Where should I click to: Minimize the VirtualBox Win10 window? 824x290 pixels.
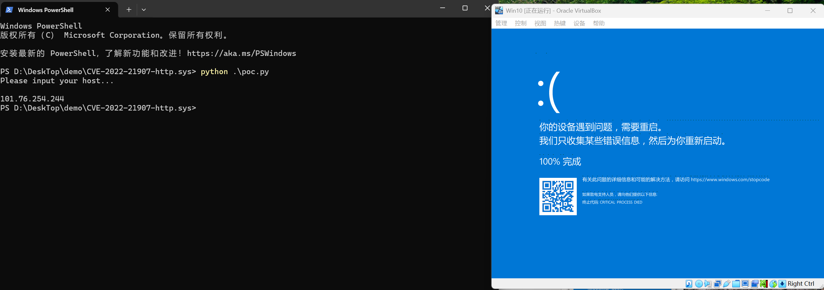(767, 11)
